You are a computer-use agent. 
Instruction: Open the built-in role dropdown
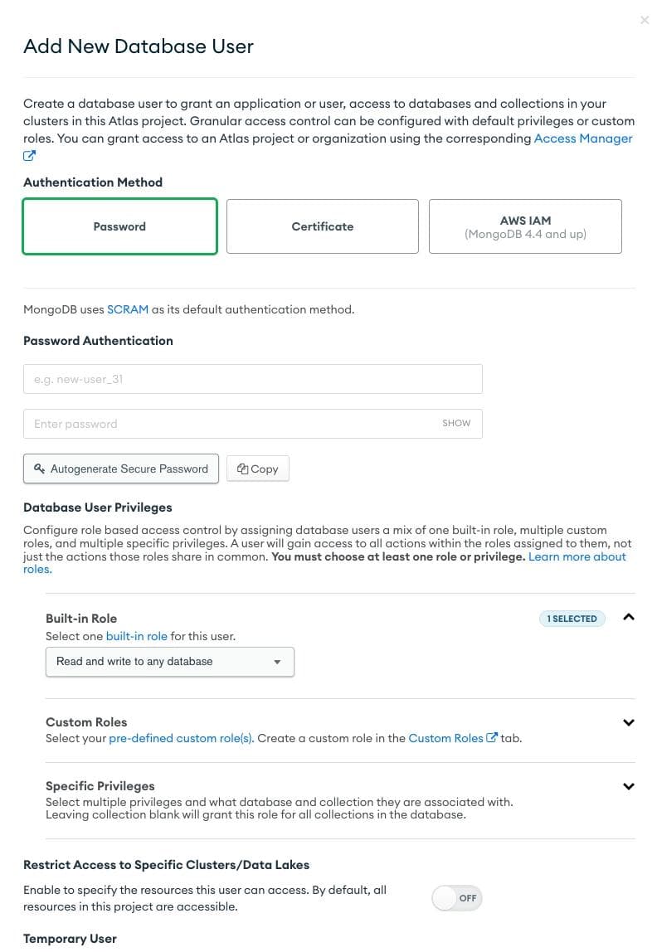pos(169,662)
